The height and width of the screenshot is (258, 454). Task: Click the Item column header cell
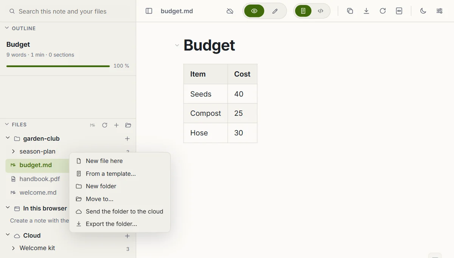[x=206, y=74]
